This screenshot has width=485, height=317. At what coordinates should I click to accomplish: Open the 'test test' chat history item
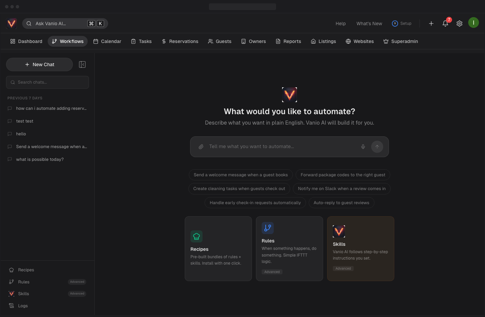[25, 121]
